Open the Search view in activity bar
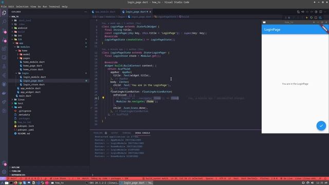 click(x=4, y=22)
